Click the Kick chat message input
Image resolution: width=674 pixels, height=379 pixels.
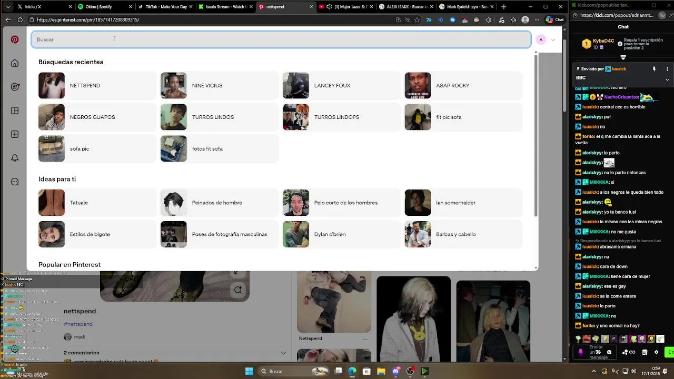click(596, 352)
